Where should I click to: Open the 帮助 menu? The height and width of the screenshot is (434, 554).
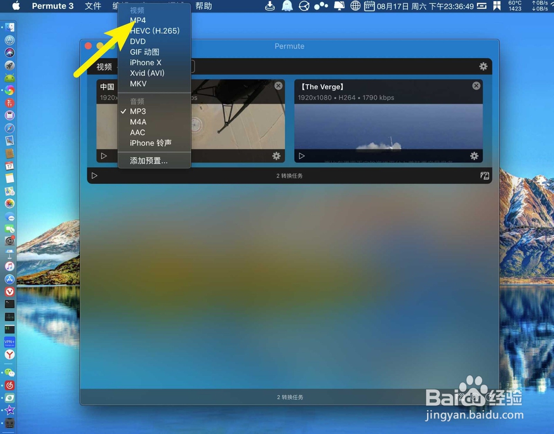coord(203,6)
